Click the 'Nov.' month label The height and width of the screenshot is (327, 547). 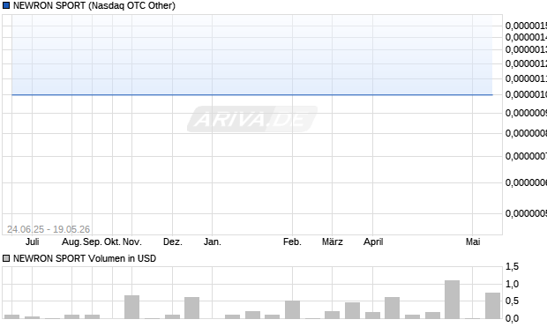pyautogui.click(x=131, y=242)
